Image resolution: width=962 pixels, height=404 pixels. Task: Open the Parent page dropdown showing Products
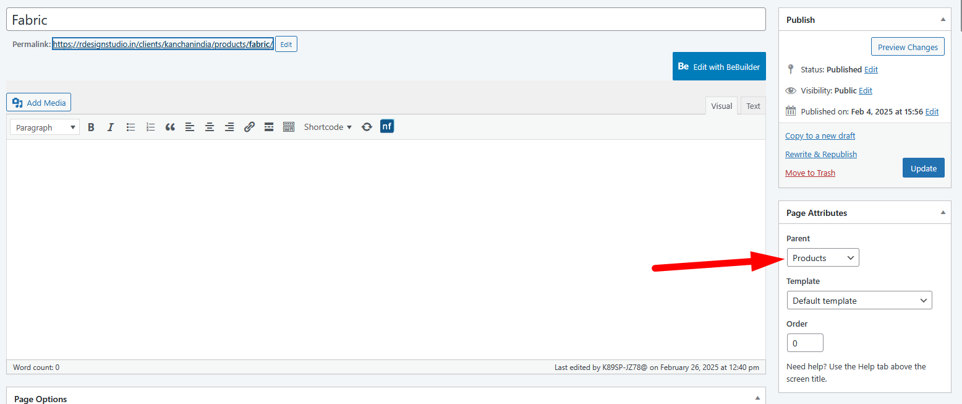[x=822, y=258]
